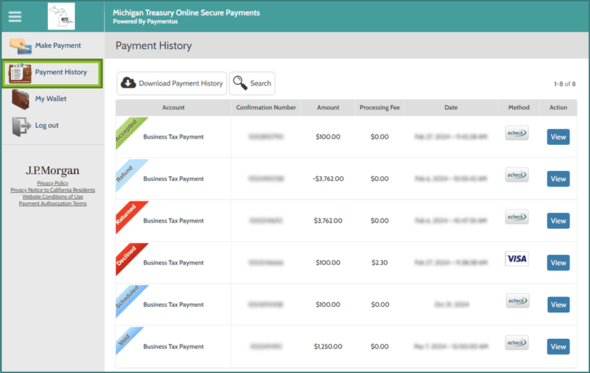Viewport: 590px width, 373px height.
Task: View the Scheduled payment details
Action: [x=559, y=305]
